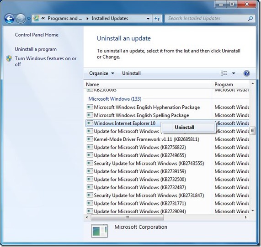Go back with the blue Back arrow

pyautogui.click(x=9, y=19)
